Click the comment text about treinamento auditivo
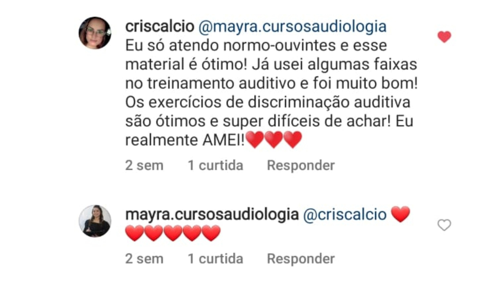This screenshot has width=477, height=296. point(271,83)
